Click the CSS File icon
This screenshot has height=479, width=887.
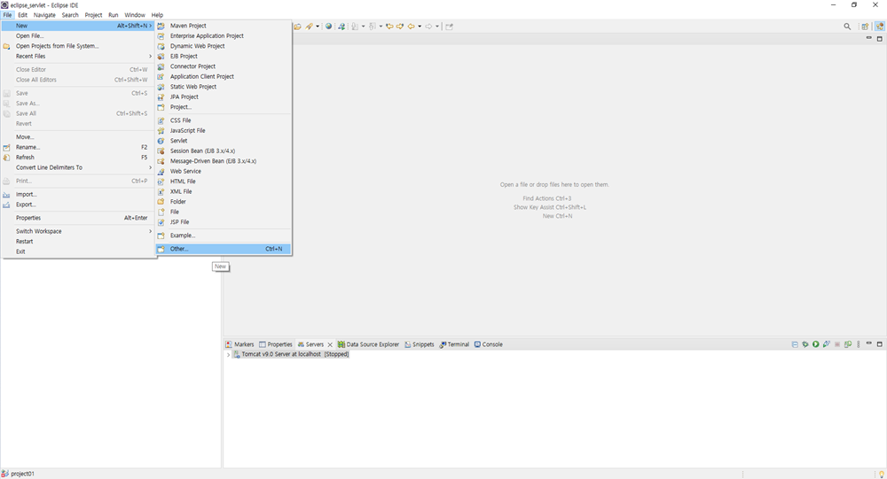click(161, 120)
